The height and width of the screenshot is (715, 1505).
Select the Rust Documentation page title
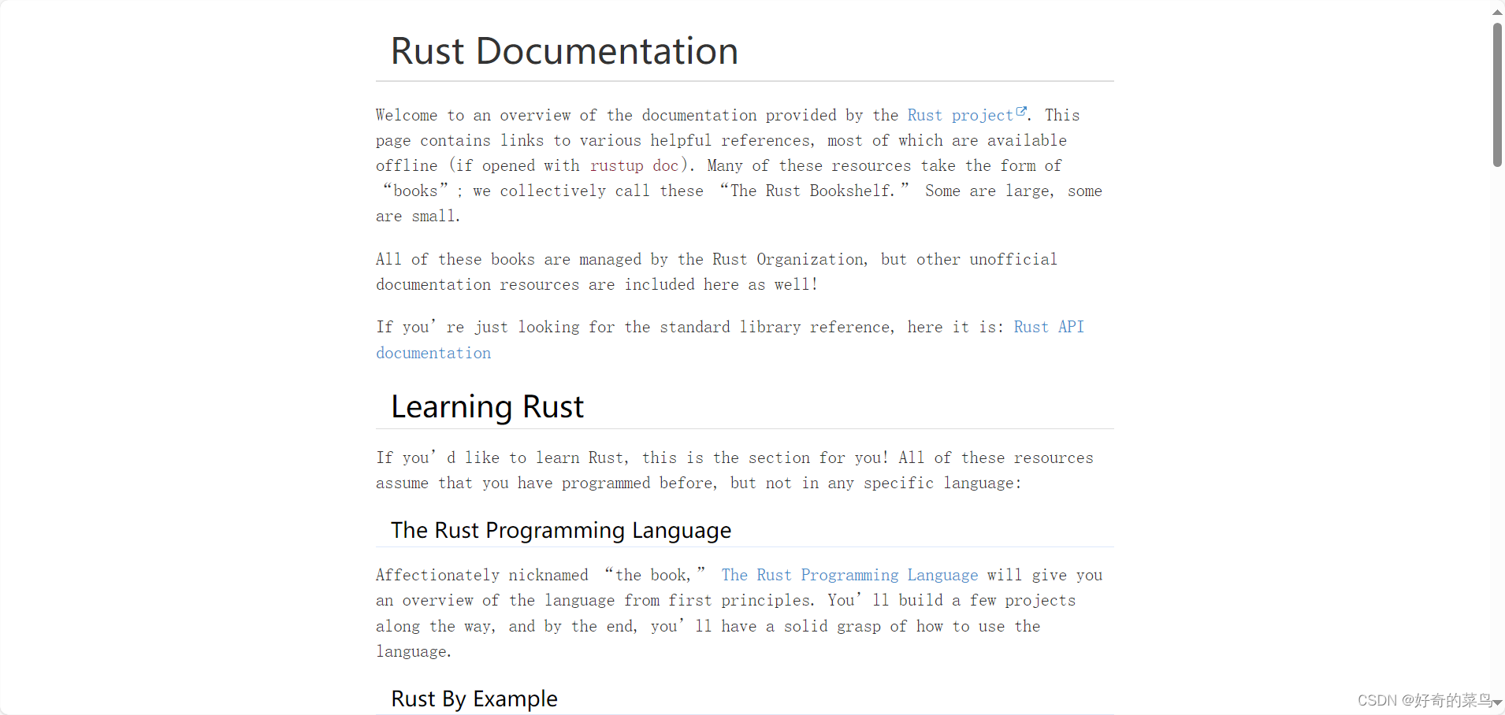[x=564, y=50]
